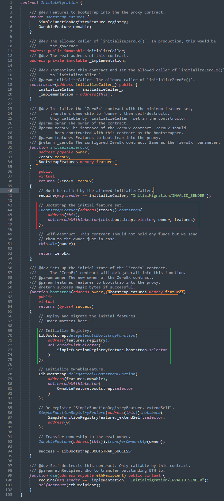224x501 pixels.
Task: Click 'SimpleFunctionRegistryFeature registry;' on line 5
Action: 84,22
